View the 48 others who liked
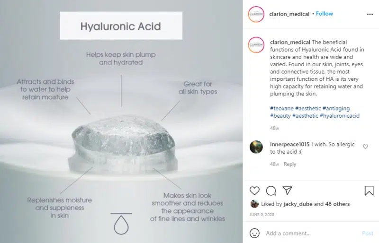The image size is (379, 243). tap(337, 204)
